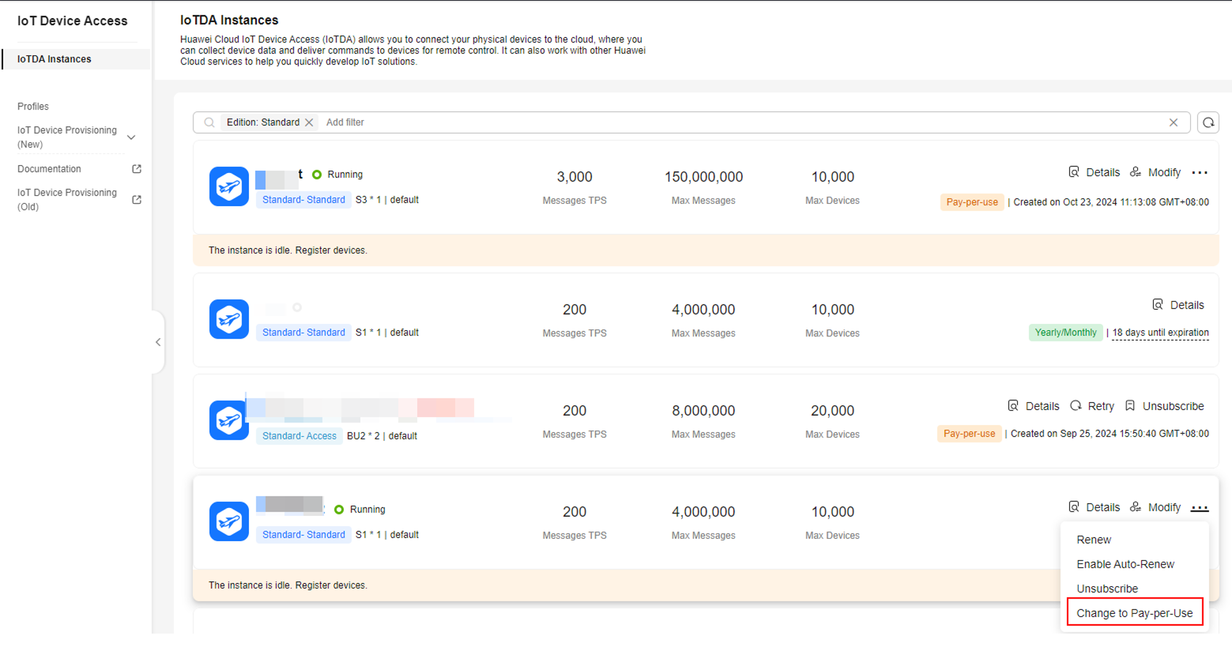This screenshot has height=649, width=1232.
Task: Click Unsubscribe for the BU2 instance
Action: point(1164,406)
